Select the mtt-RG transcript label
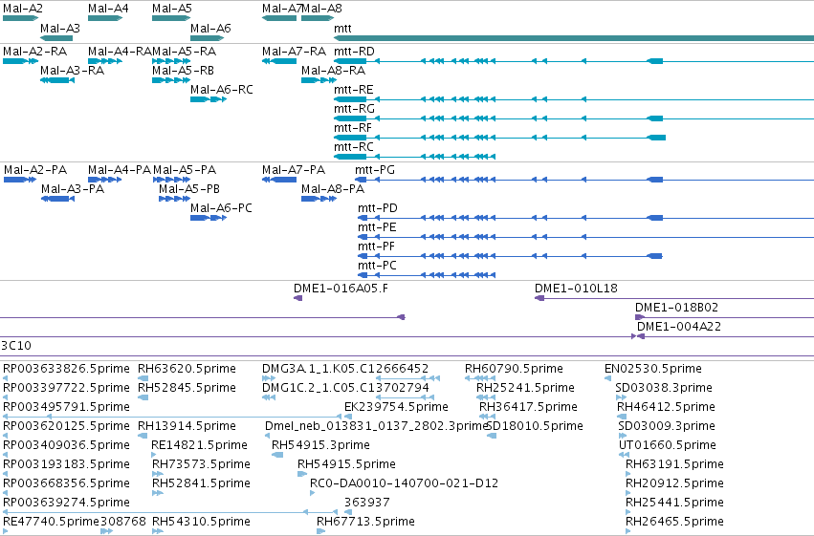The image size is (814, 536). [x=354, y=109]
